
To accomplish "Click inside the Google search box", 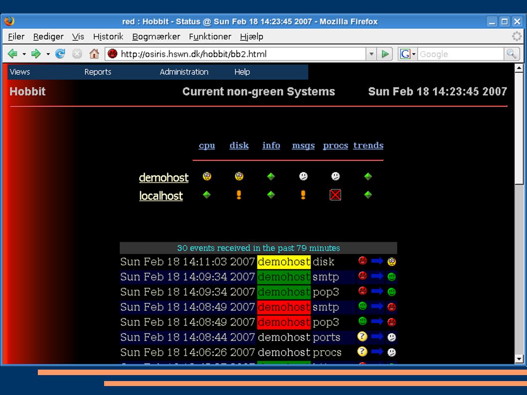I will click(460, 54).
